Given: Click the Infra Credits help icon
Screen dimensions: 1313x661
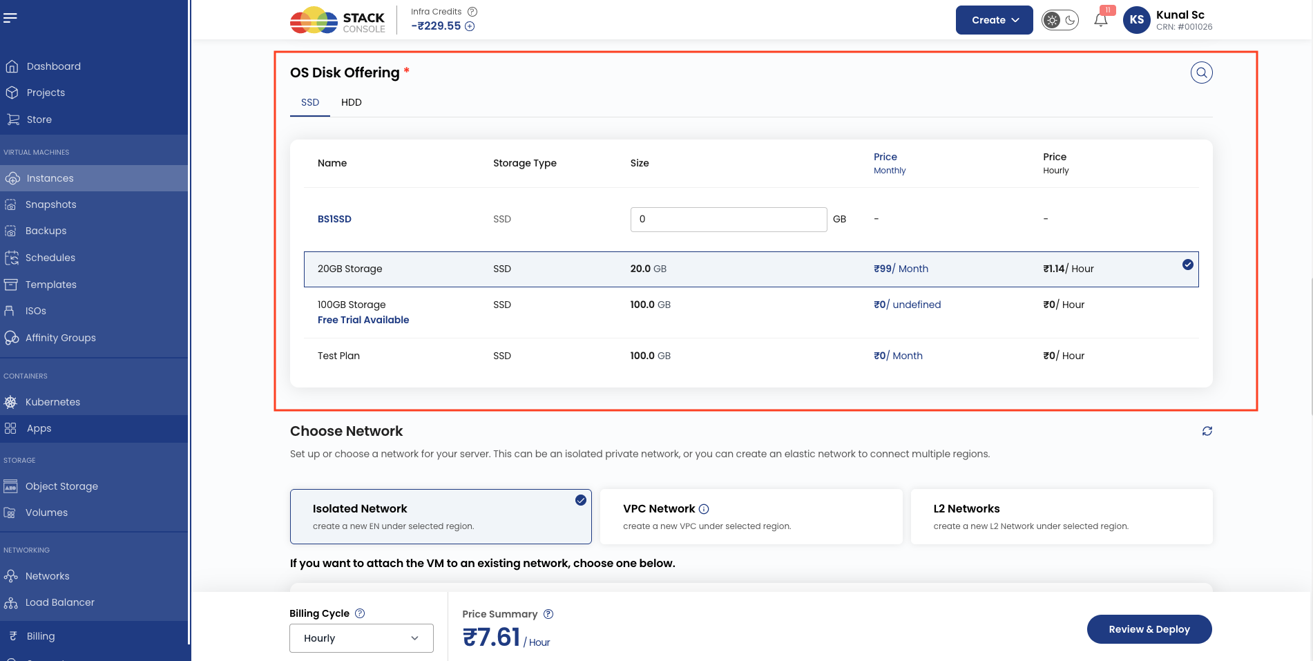Looking at the screenshot, I should click(472, 12).
